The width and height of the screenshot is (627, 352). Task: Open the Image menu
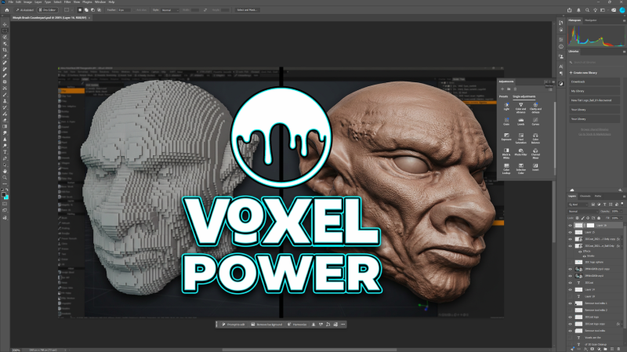pyautogui.click(x=27, y=2)
